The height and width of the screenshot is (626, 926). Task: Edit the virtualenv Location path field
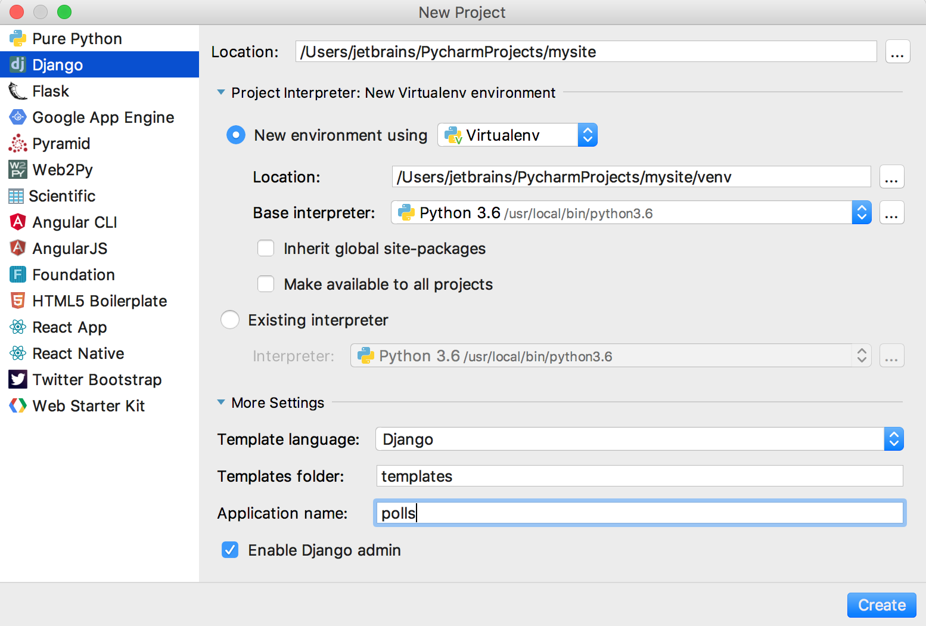632,177
